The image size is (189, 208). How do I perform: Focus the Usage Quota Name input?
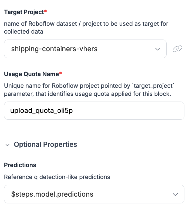pyautogui.click(x=94, y=110)
